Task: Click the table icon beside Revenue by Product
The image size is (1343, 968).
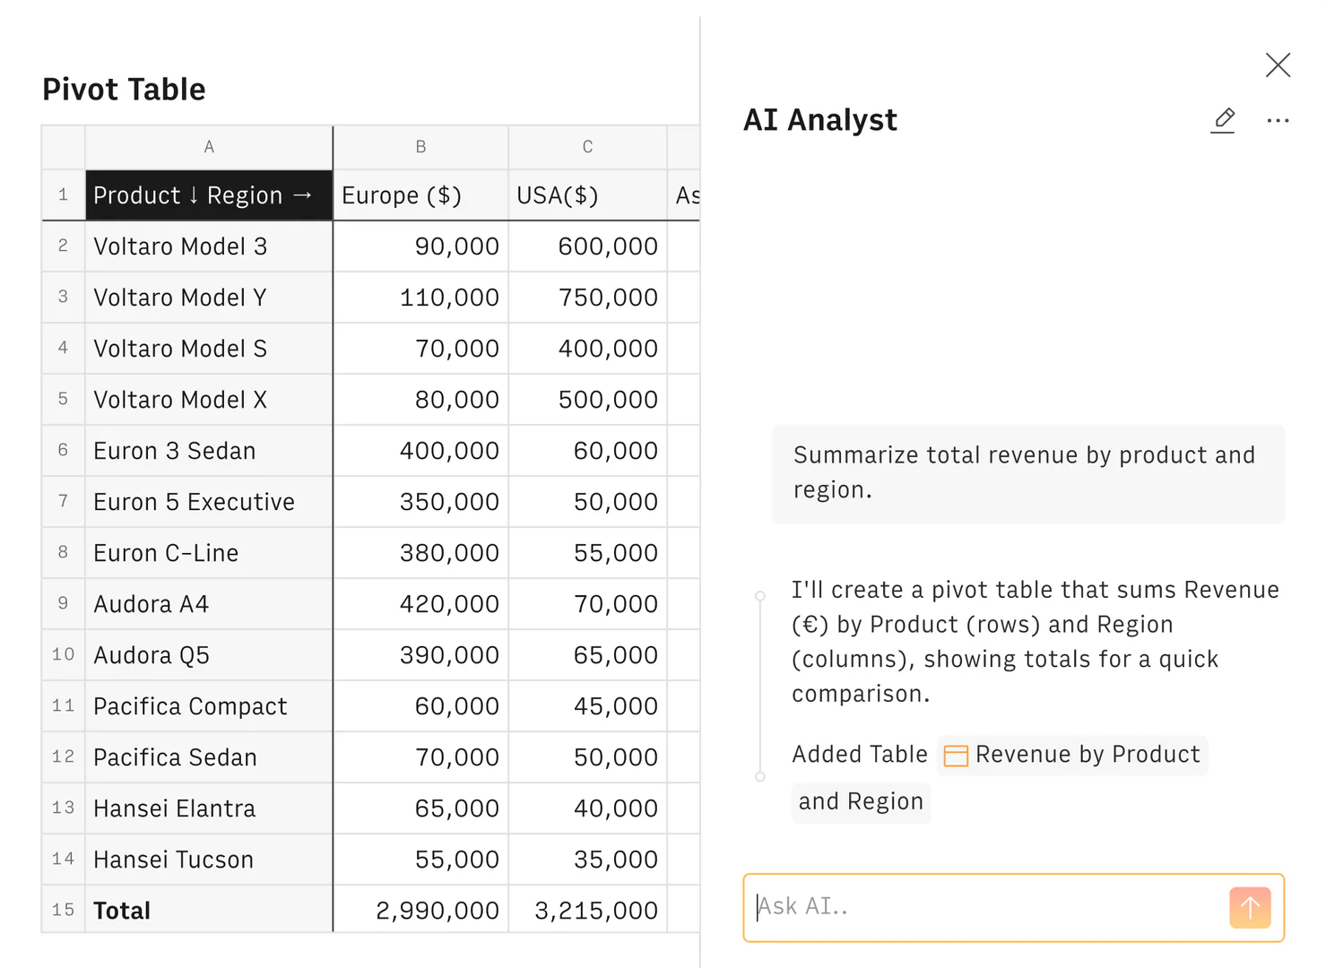Action: pyautogui.click(x=956, y=756)
